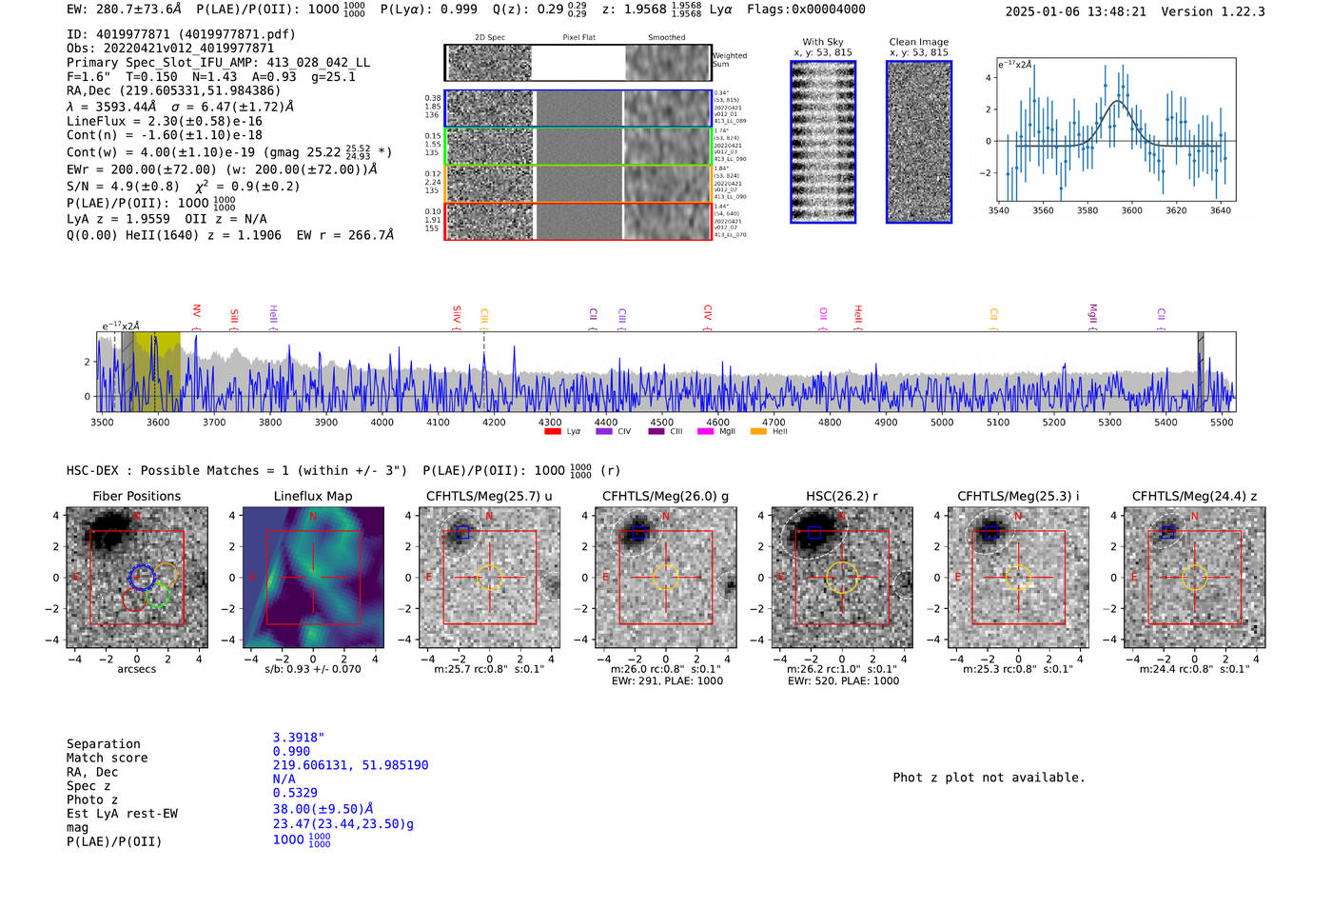
Task: Click the yellow highlighted band in spectrum
Action: pos(157,371)
